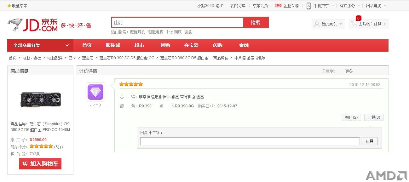
Task: Click the 退出 logout link
Action: pyautogui.click(x=219, y=6)
